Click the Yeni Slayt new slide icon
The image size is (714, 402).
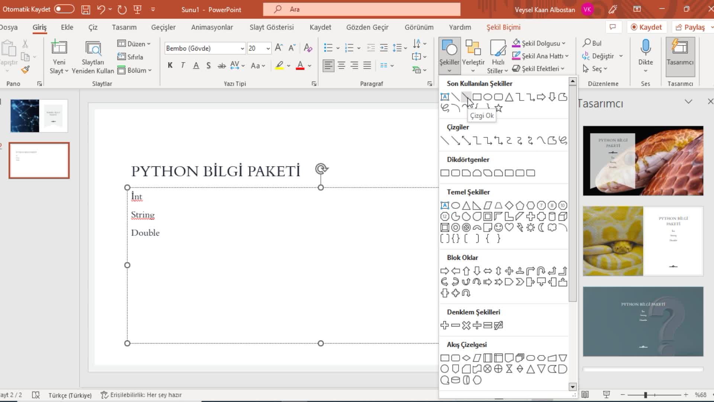click(x=59, y=48)
